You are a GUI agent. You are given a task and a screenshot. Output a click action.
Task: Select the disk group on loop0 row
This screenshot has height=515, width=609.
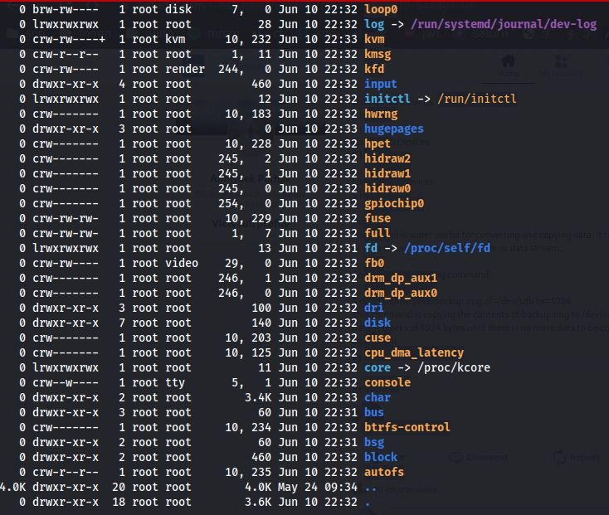pyautogui.click(x=178, y=9)
